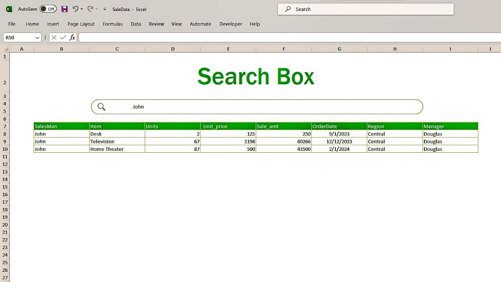
Task: Select row 15 header
Action: 5,187
